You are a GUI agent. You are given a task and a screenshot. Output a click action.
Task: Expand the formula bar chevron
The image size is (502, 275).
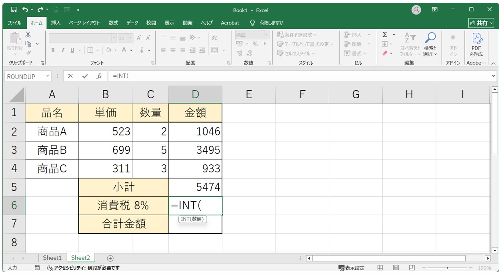pos(493,76)
